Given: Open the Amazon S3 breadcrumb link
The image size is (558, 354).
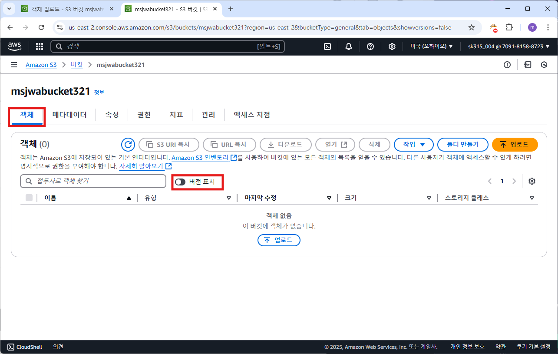Looking at the screenshot, I should 41,65.
